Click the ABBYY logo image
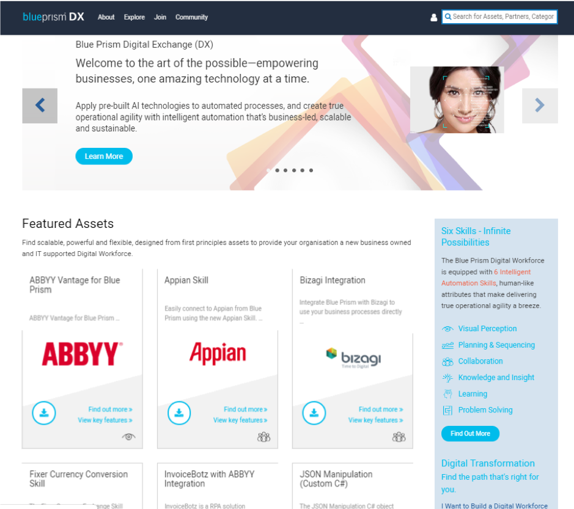The width and height of the screenshot is (574, 509). 83,354
